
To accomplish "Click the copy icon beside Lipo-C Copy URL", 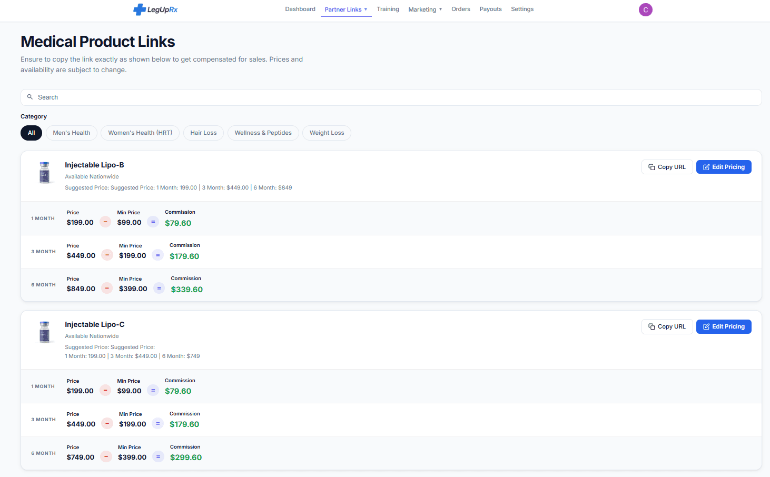I will [x=651, y=326].
